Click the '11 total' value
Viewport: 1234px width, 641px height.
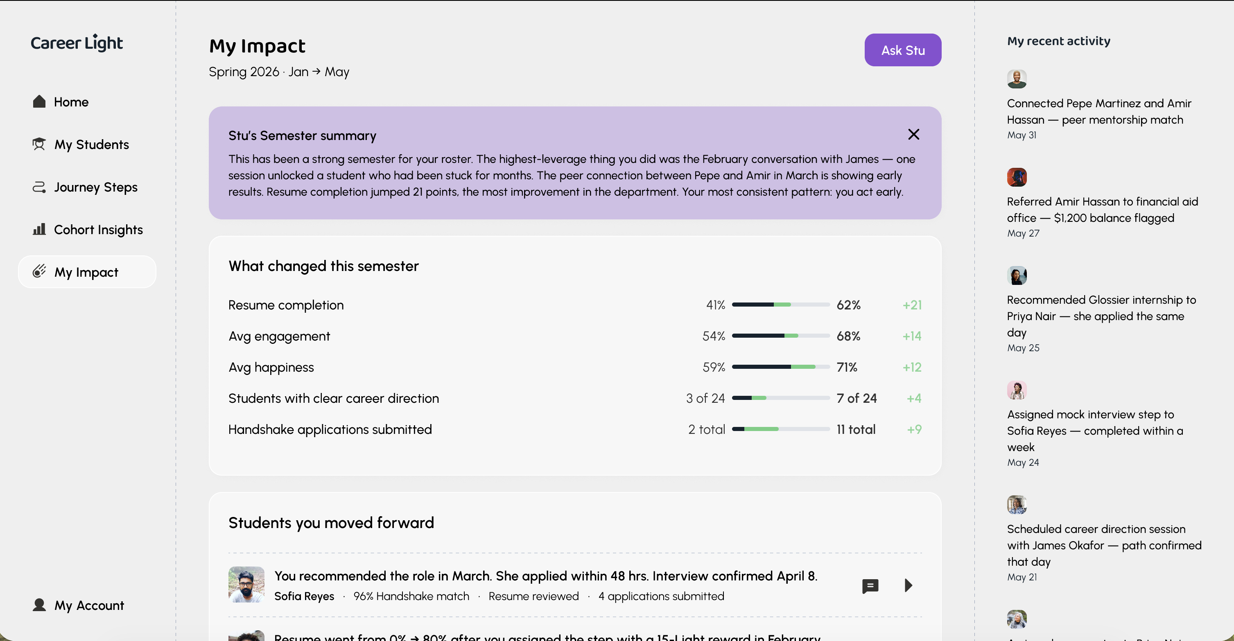click(856, 429)
